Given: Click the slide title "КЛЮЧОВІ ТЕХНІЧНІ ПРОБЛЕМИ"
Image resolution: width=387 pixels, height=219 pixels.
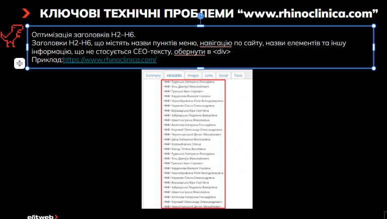Looking at the screenshot, I should click(137, 14).
